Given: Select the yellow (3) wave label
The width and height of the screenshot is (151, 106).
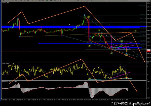Looking at the screenshot, I should tap(89, 46).
